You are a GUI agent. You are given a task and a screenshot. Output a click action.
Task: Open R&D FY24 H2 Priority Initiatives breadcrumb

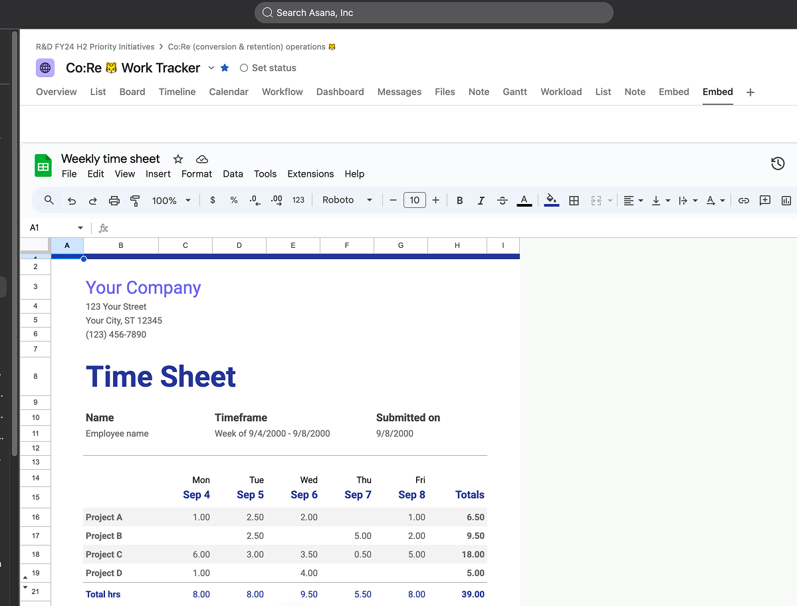(x=95, y=47)
